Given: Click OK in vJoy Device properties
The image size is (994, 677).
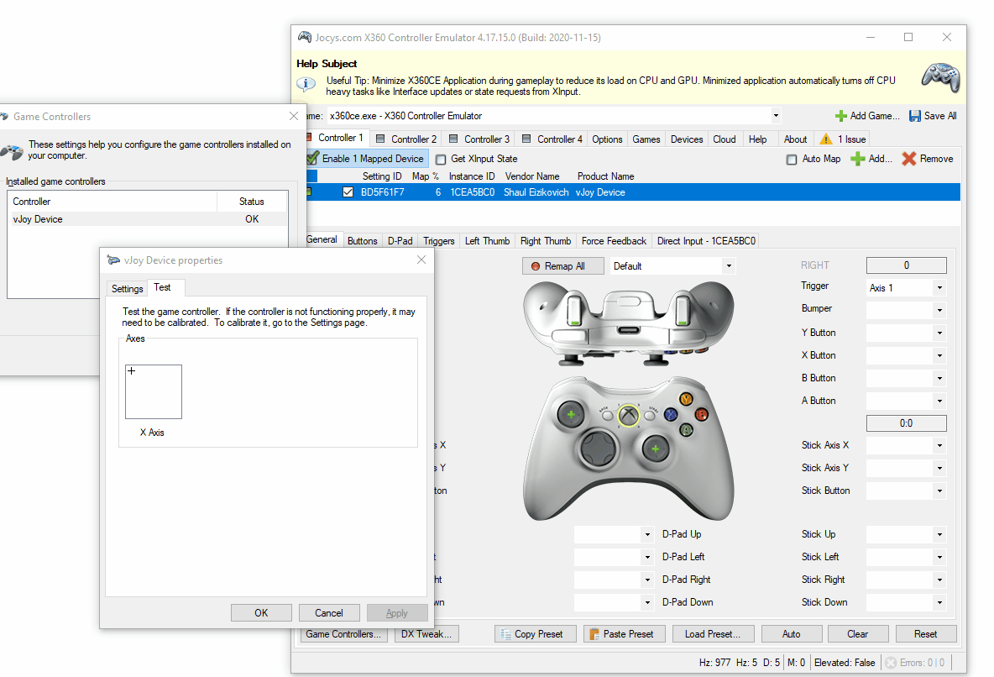Looking at the screenshot, I should (261, 613).
